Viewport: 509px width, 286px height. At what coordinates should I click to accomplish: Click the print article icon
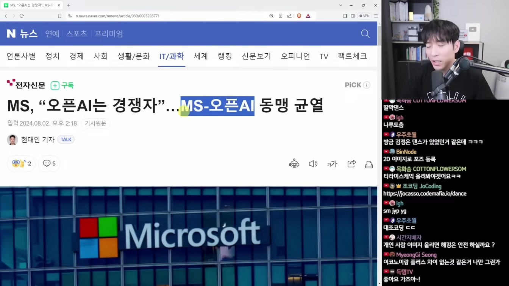pos(369,164)
